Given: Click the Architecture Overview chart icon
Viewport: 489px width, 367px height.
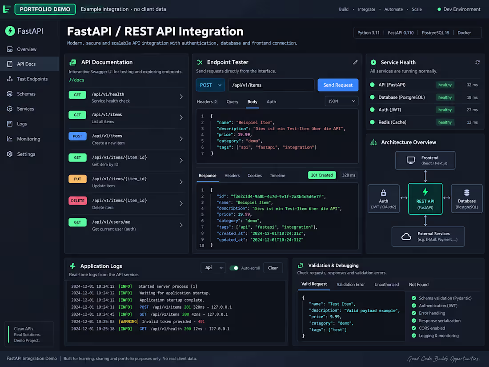Looking at the screenshot, I should point(373,142).
